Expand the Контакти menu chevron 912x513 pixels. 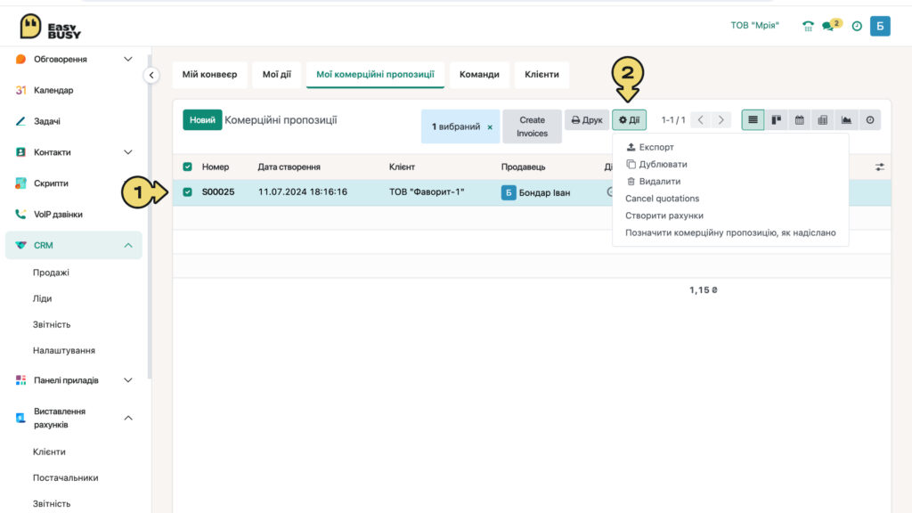[128, 152]
